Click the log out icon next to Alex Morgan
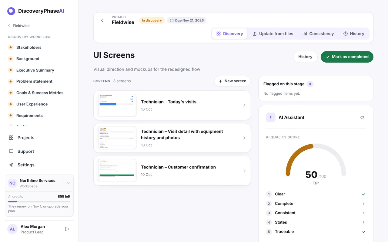 click(67, 229)
